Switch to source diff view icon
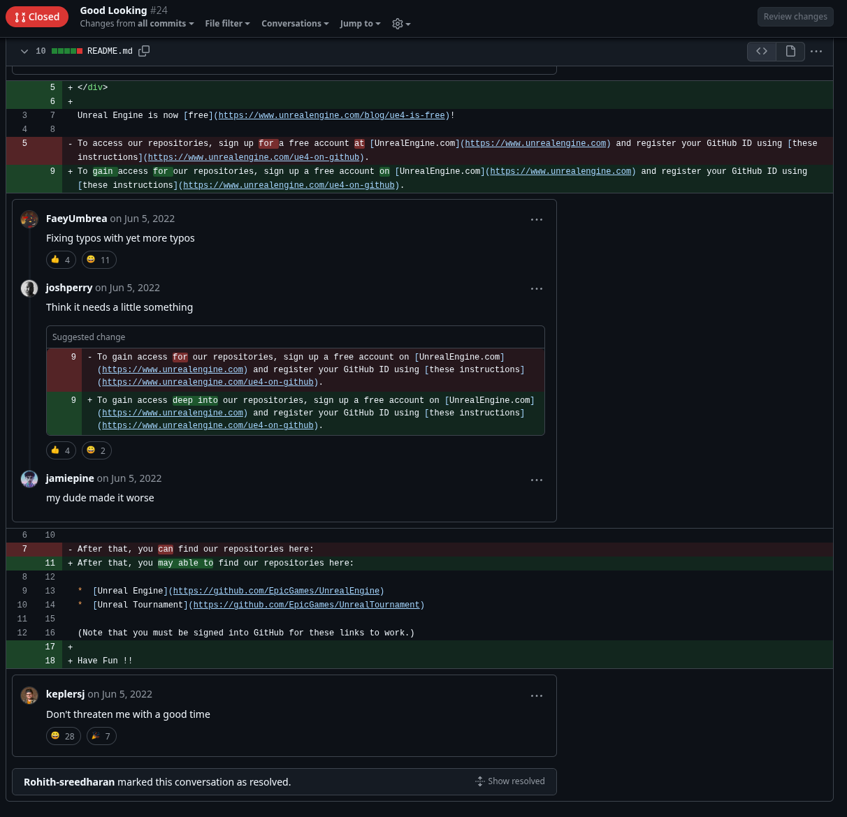The height and width of the screenshot is (817, 847). point(762,51)
